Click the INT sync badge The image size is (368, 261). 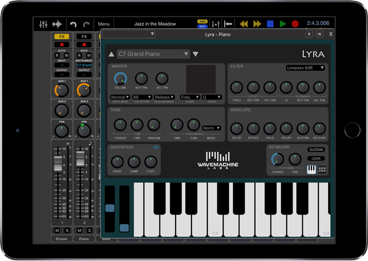pos(202,26)
